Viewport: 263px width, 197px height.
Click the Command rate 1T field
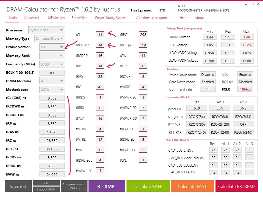[208, 89]
